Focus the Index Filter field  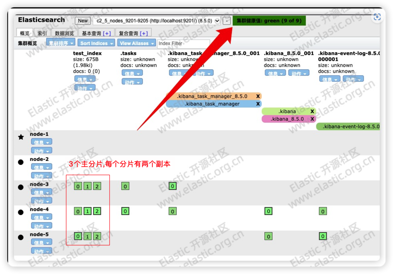[183, 43]
